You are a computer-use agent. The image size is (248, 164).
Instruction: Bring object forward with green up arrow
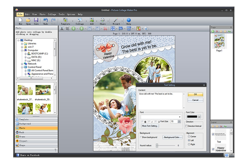tap(73, 29)
